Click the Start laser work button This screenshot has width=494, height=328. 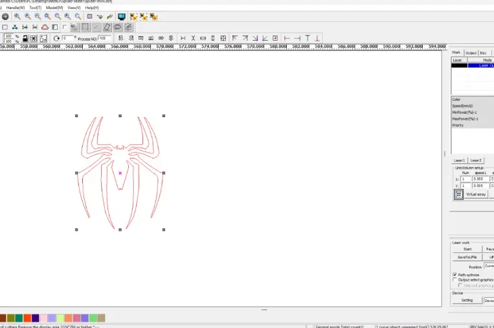tap(467, 249)
